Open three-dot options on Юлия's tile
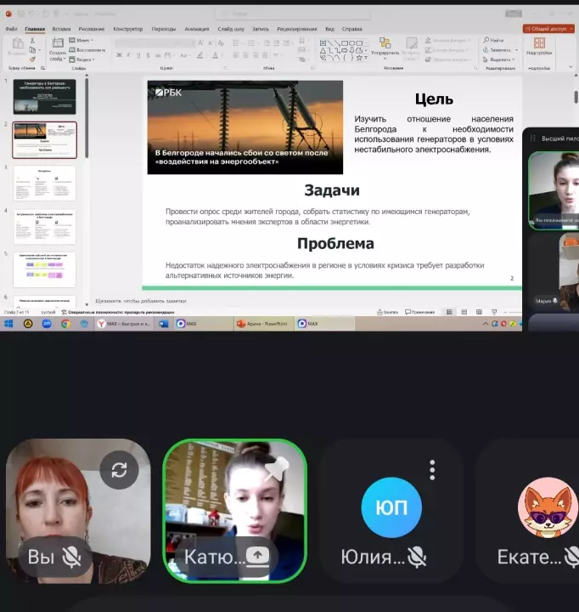 click(x=432, y=470)
